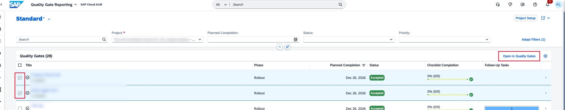This screenshot has height=110, width=565.
Task: Click the Planned Completion sort icon
Action: (364, 65)
